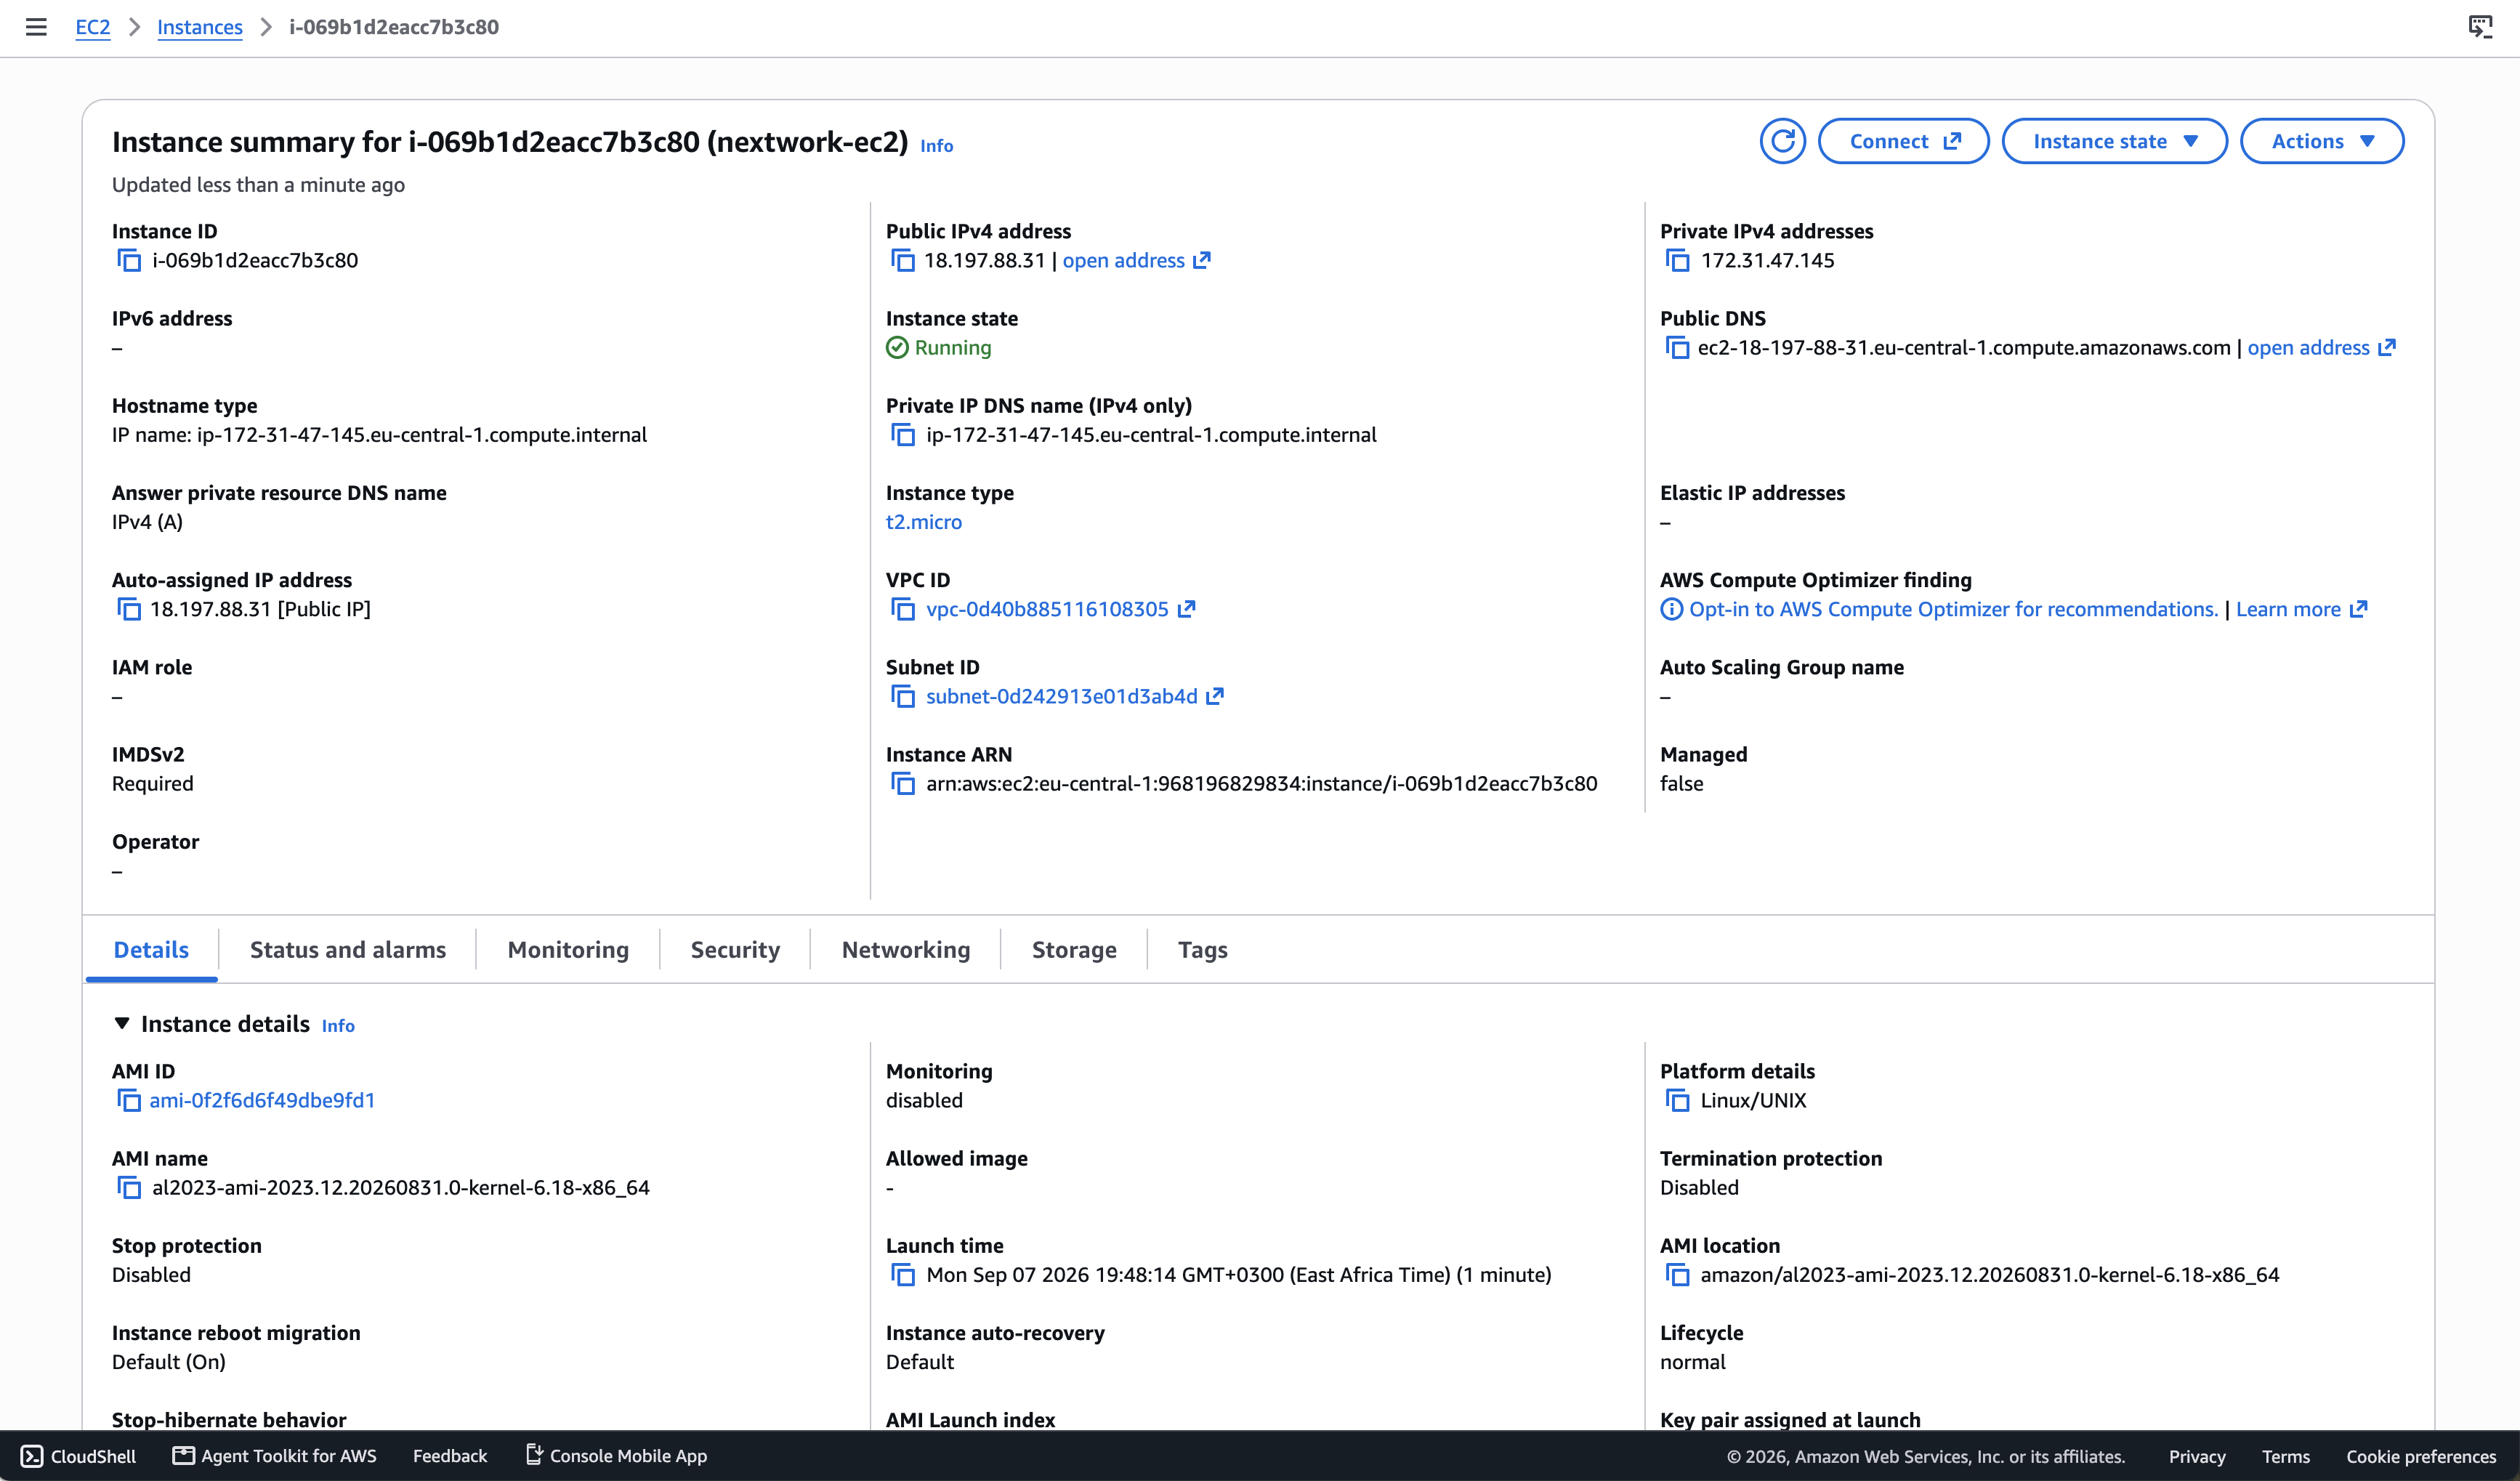Image resolution: width=2520 pixels, height=1481 pixels.
Task: Click the IMDSv2 Required value
Action: coord(153,784)
